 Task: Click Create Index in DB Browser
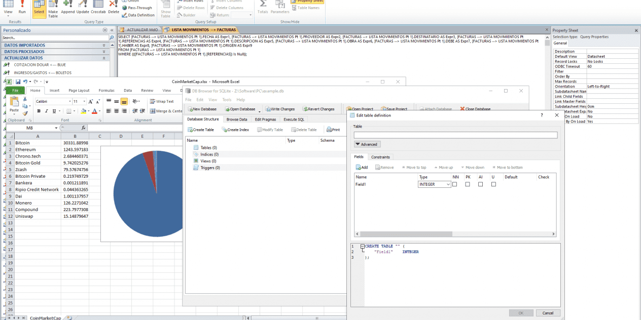point(235,130)
